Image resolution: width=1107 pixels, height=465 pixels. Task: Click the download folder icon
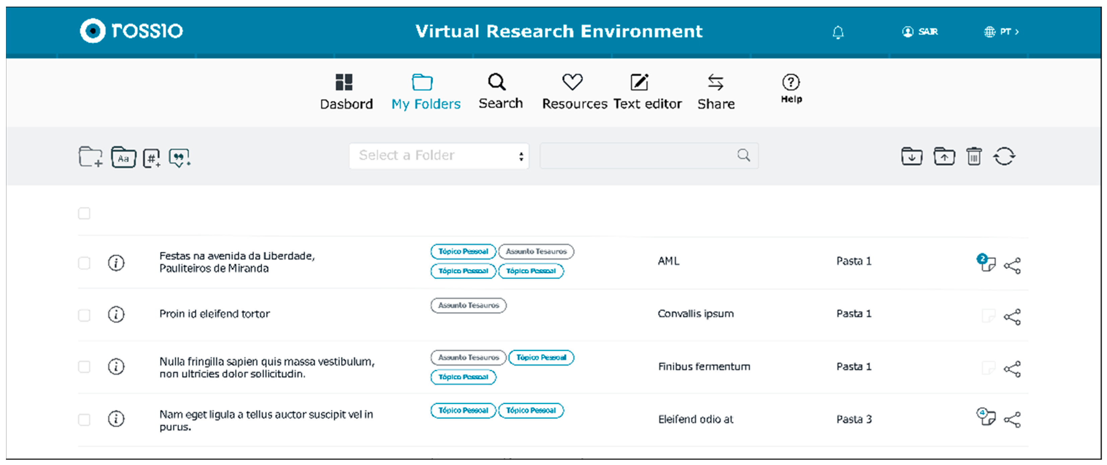tap(911, 156)
